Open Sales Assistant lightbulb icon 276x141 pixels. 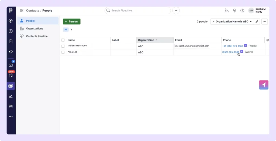234,10
